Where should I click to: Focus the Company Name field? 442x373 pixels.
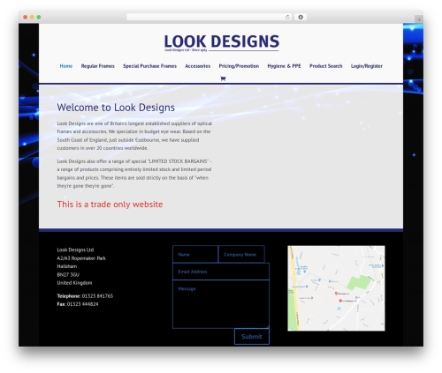click(241, 254)
